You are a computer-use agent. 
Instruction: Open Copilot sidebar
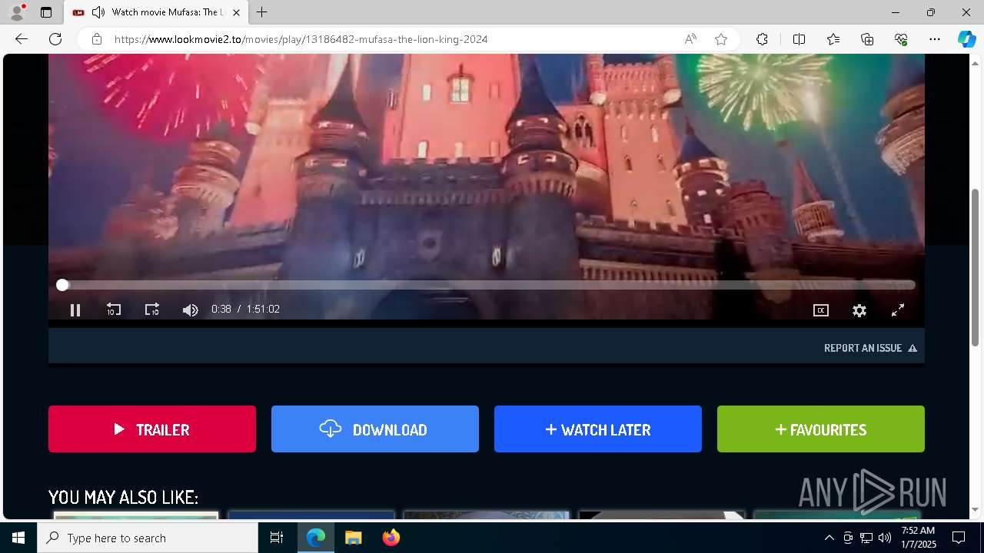coord(966,39)
